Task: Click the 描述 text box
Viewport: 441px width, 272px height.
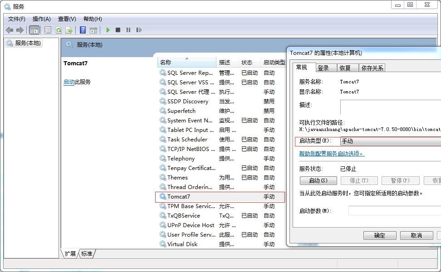Action: (x=391, y=107)
